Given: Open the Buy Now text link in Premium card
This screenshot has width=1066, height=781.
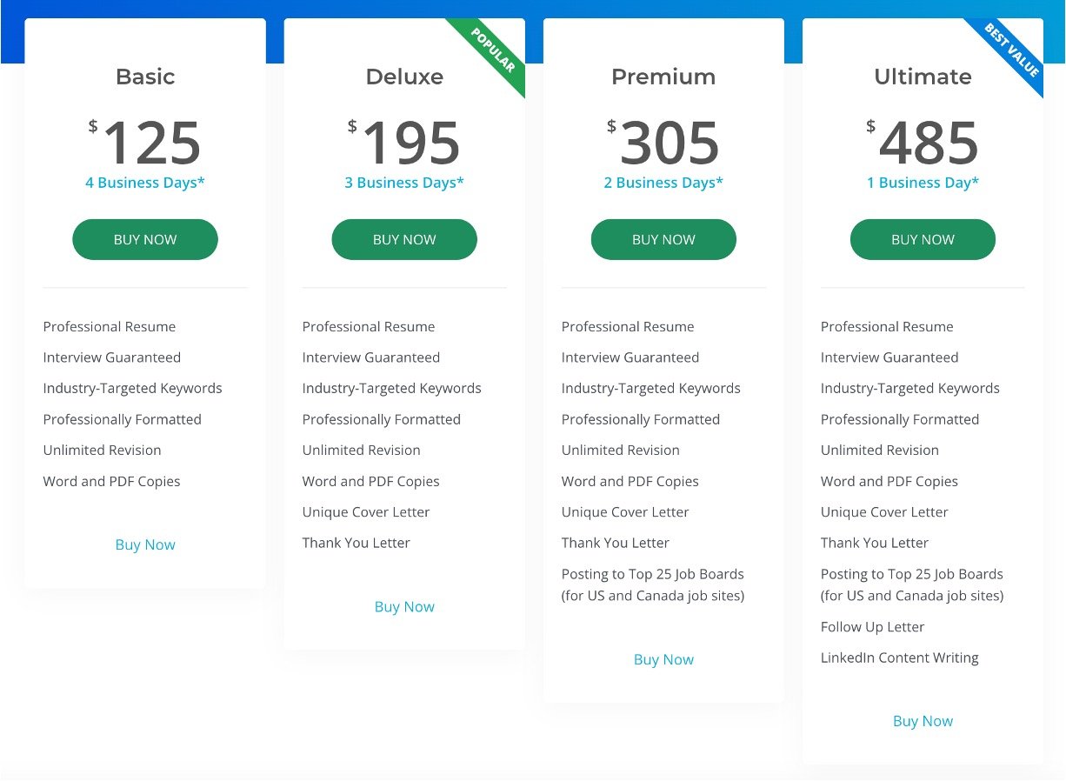Looking at the screenshot, I should 663,659.
